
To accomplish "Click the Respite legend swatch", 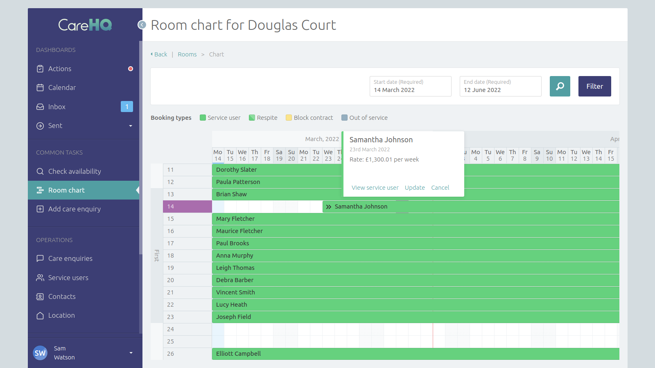I will click(x=252, y=118).
